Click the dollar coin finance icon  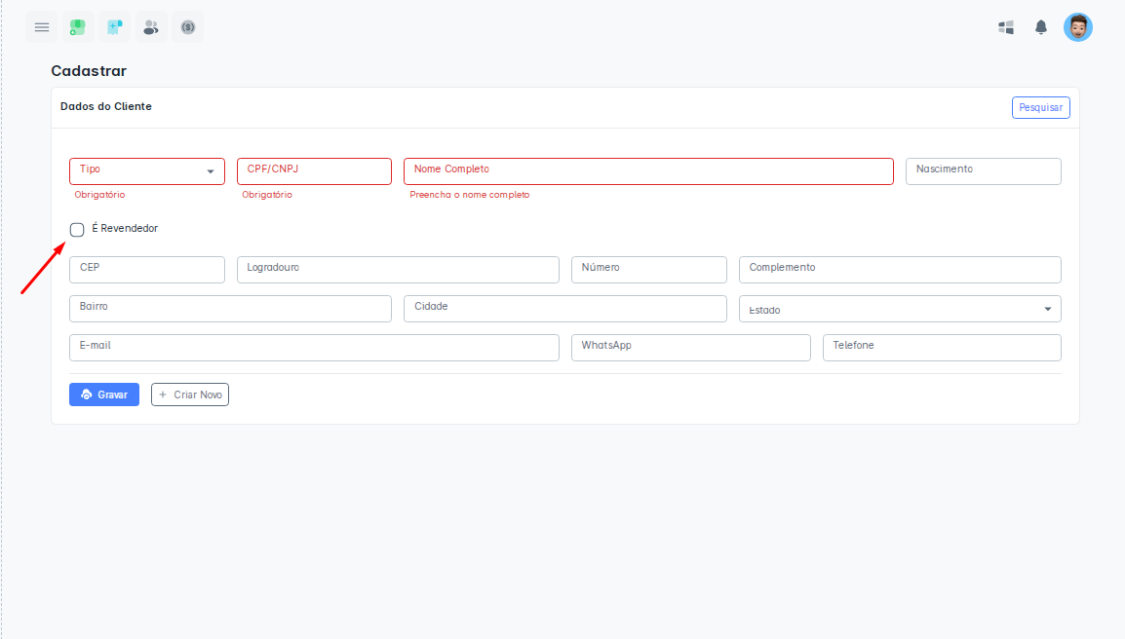pyautogui.click(x=187, y=27)
